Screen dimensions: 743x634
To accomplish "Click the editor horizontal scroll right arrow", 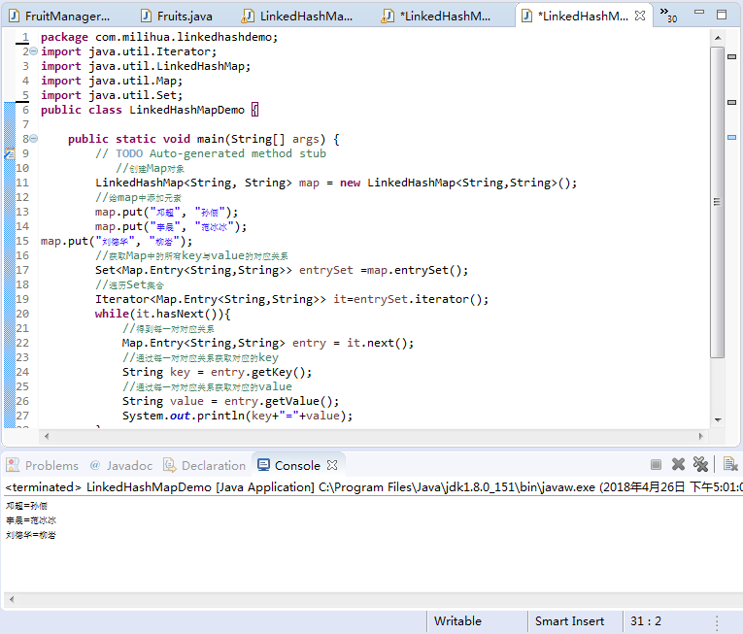I will pos(701,436).
